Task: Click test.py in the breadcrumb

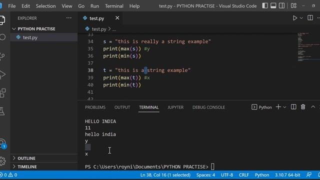Action: coord(99,29)
